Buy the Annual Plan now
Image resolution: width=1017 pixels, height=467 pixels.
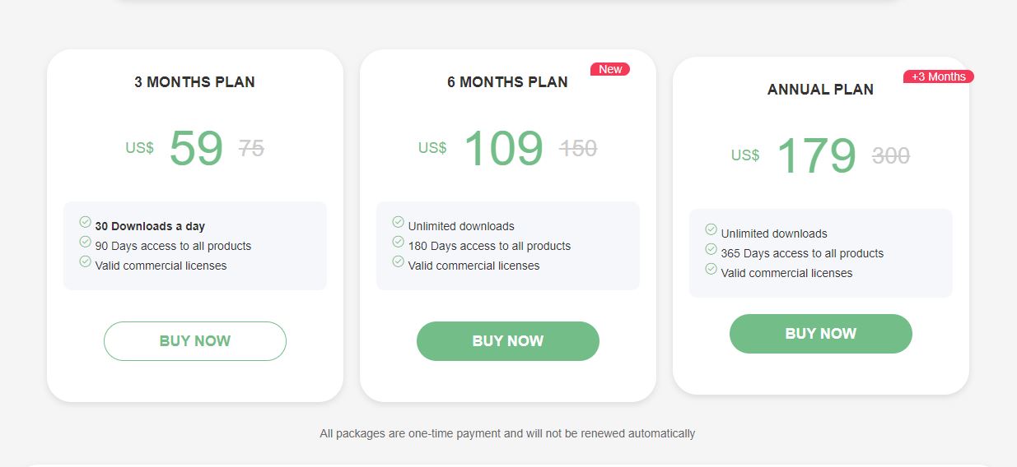pyautogui.click(x=821, y=334)
